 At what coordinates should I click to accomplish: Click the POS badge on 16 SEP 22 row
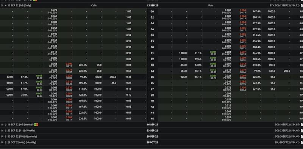click(x=36, y=125)
